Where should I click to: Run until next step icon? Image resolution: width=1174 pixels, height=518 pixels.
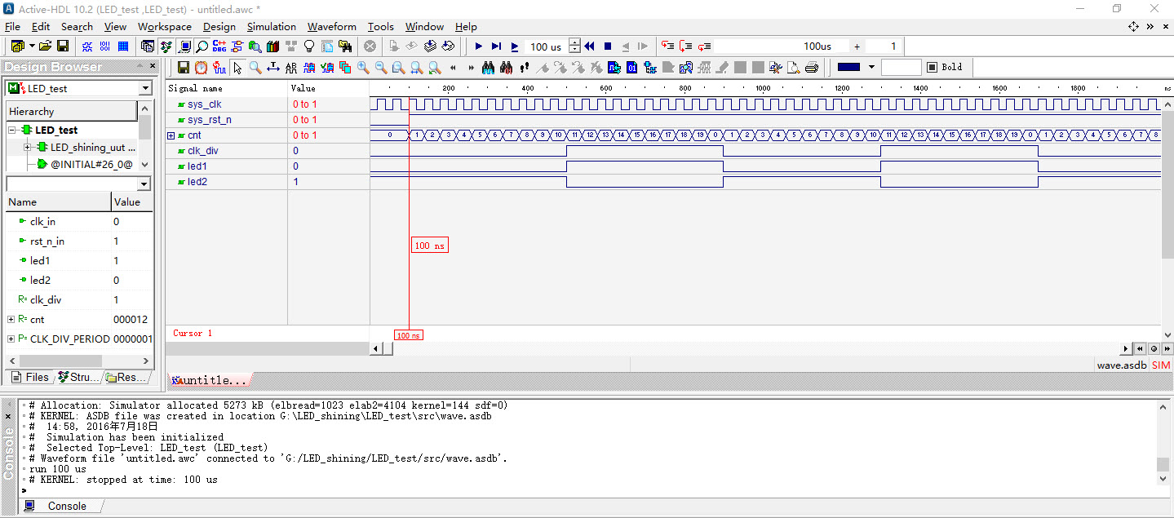pyautogui.click(x=496, y=46)
